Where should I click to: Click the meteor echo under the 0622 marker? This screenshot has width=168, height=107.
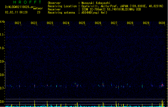point(35,86)
